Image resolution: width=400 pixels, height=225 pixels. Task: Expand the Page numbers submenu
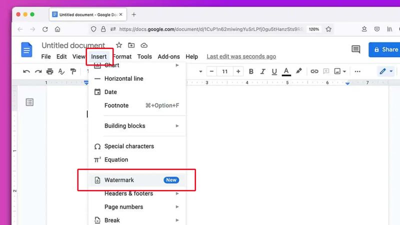[x=137, y=207]
